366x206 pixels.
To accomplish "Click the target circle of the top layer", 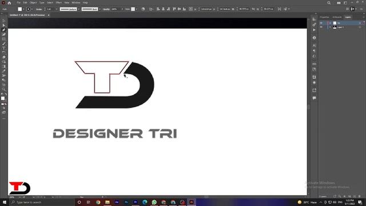I will click(360, 23).
